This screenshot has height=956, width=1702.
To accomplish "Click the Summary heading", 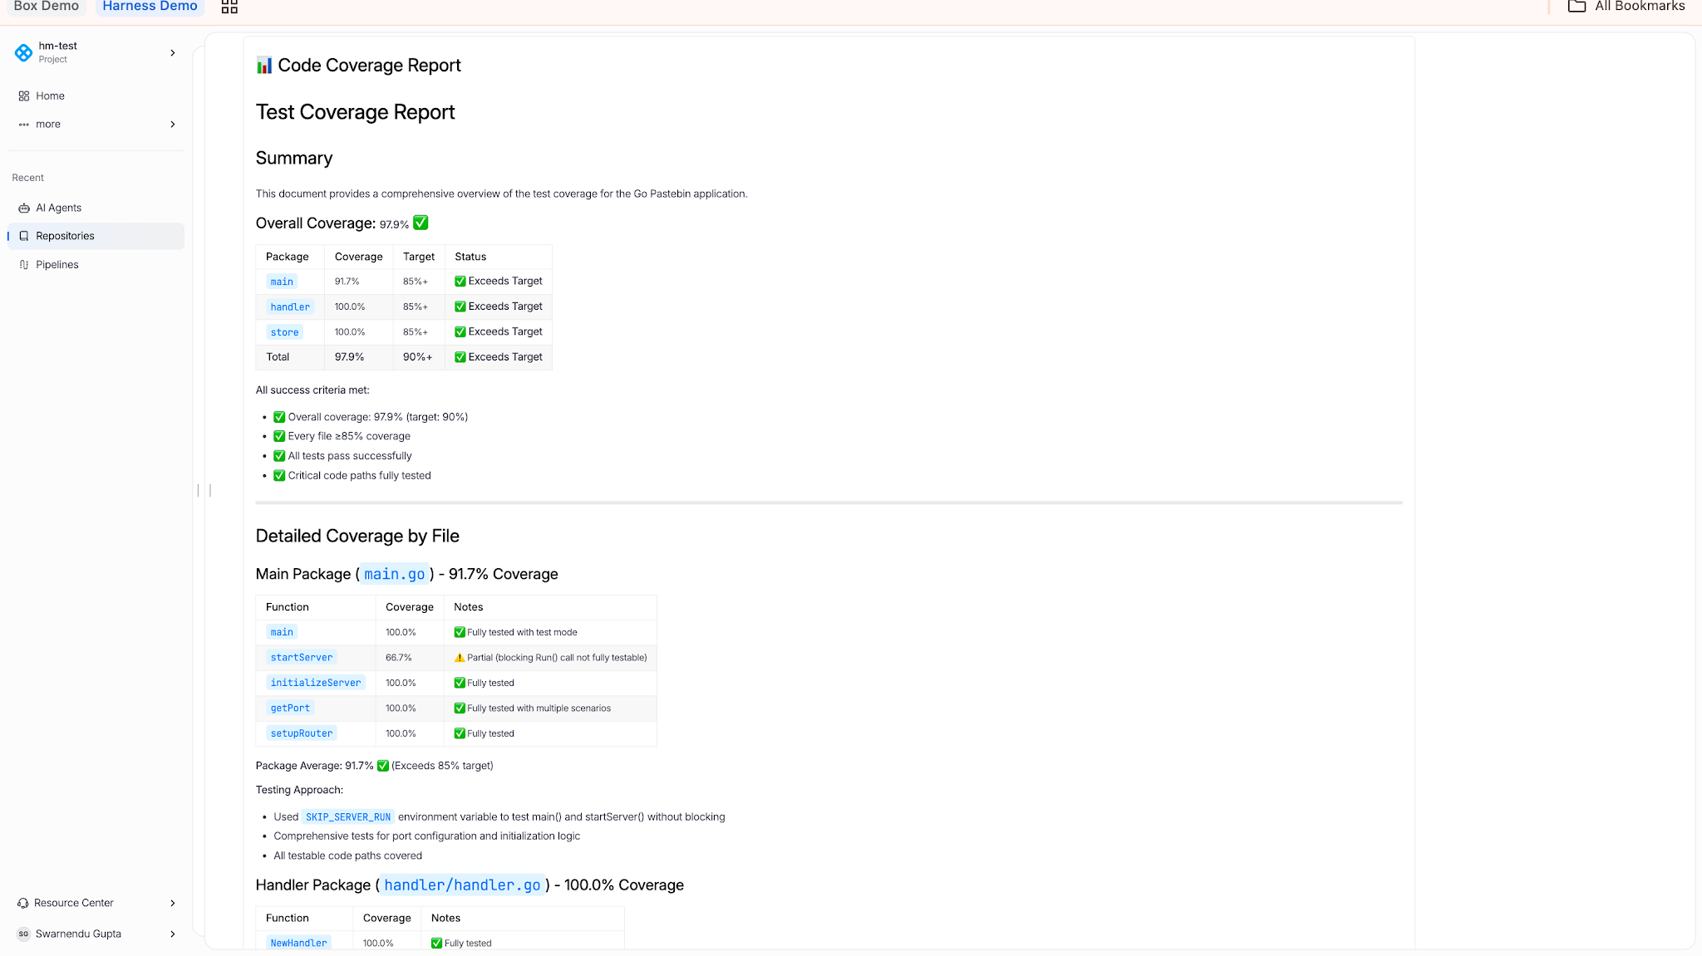I will [x=294, y=159].
